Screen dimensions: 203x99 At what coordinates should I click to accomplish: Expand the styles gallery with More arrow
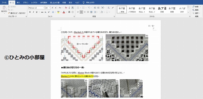pyautogui.click(x=188, y=13)
